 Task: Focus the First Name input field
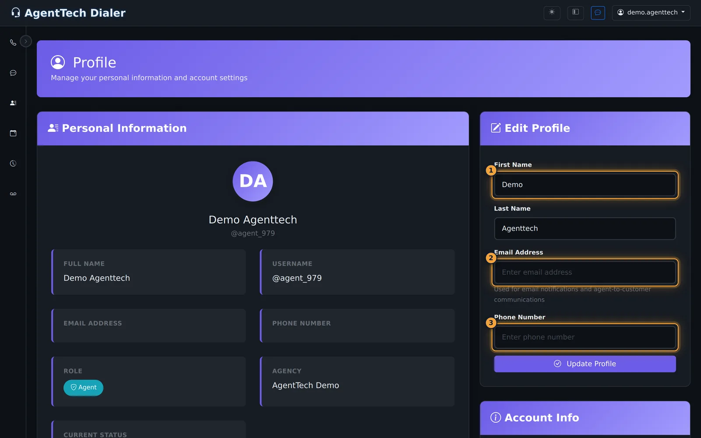585,185
